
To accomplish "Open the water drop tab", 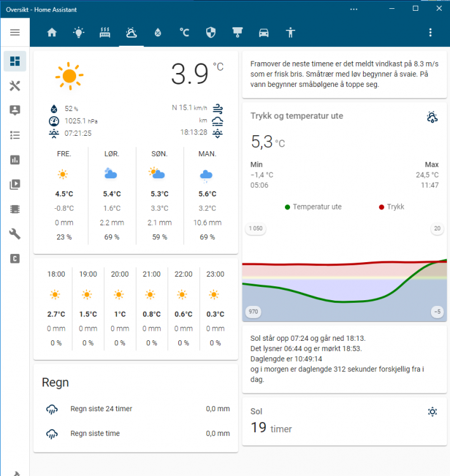I will pyautogui.click(x=157, y=32).
